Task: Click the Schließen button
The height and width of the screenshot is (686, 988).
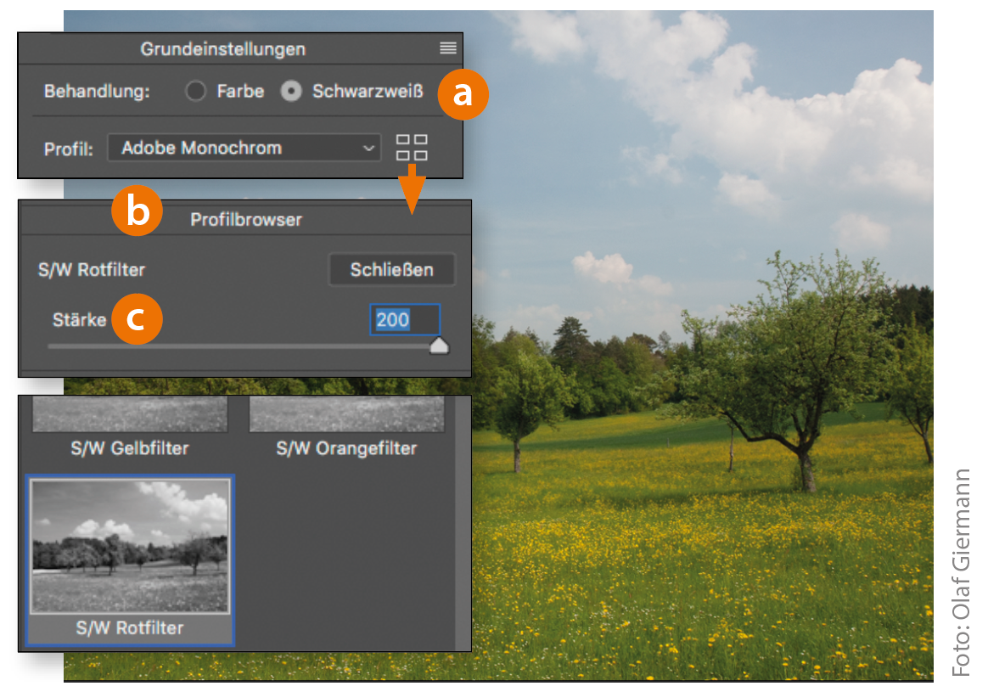Action: pos(391,270)
